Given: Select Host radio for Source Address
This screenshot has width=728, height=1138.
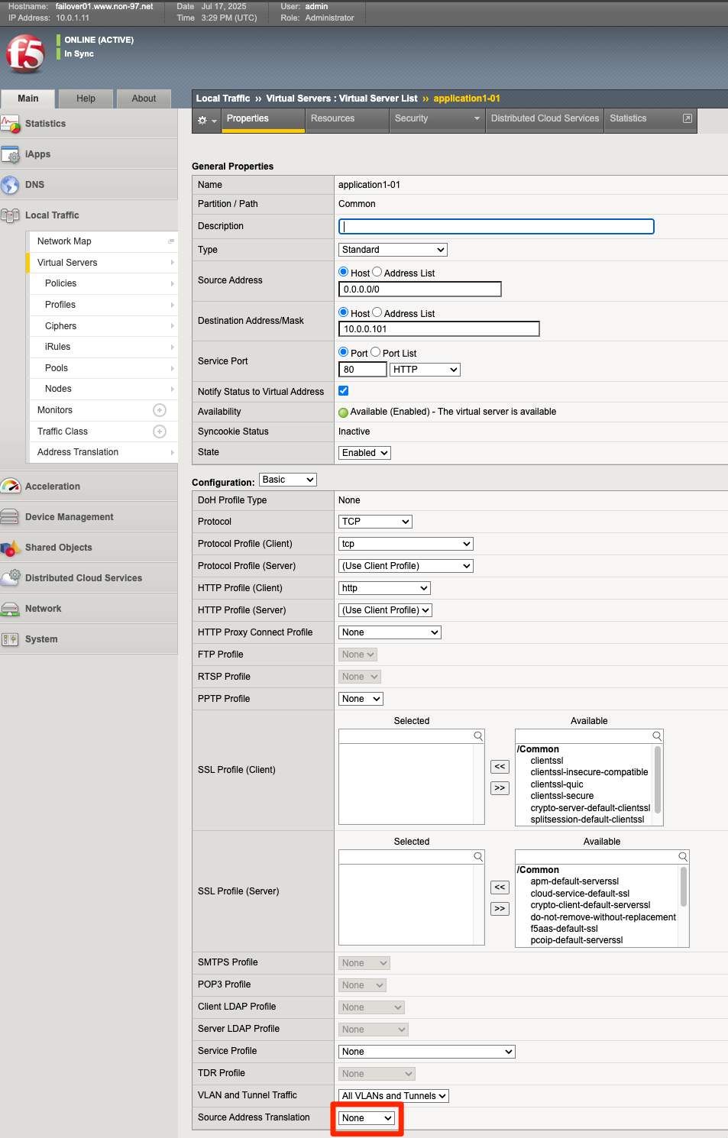Looking at the screenshot, I should (344, 272).
